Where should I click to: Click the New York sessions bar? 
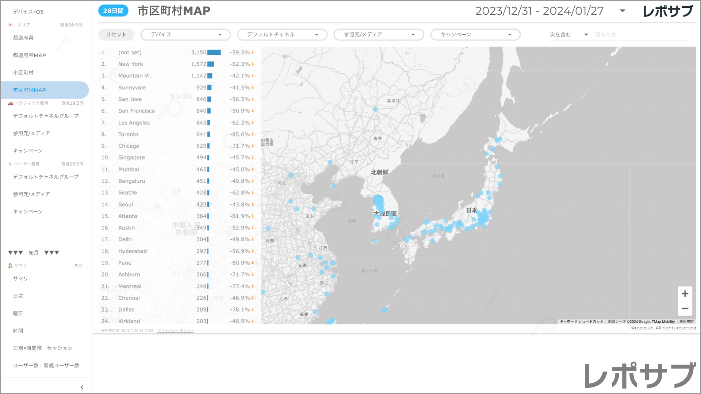(x=211, y=64)
